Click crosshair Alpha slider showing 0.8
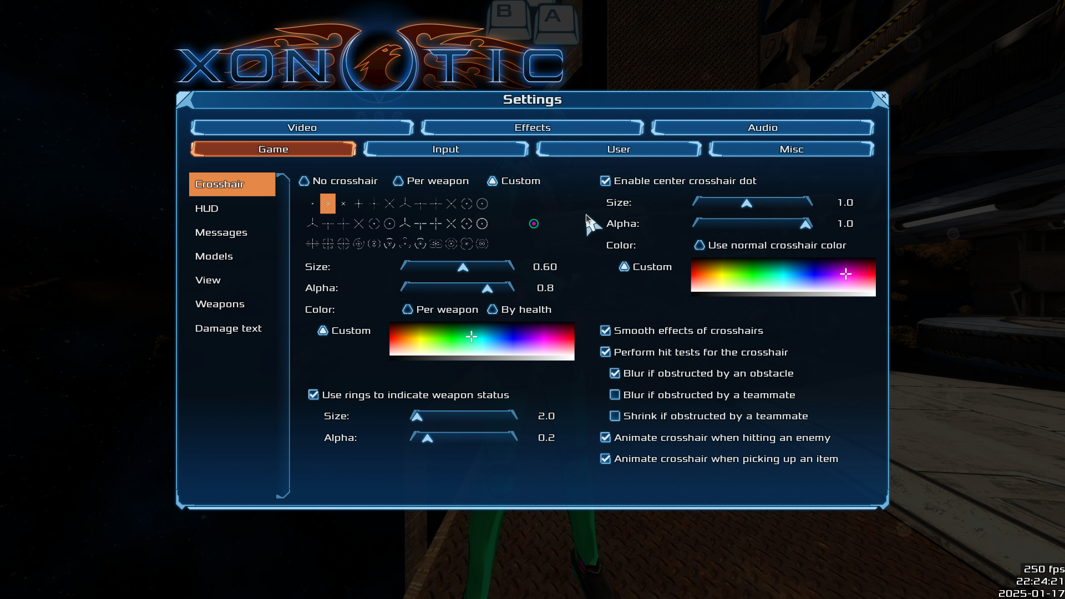Image resolution: width=1065 pixels, height=599 pixels. 458,288
